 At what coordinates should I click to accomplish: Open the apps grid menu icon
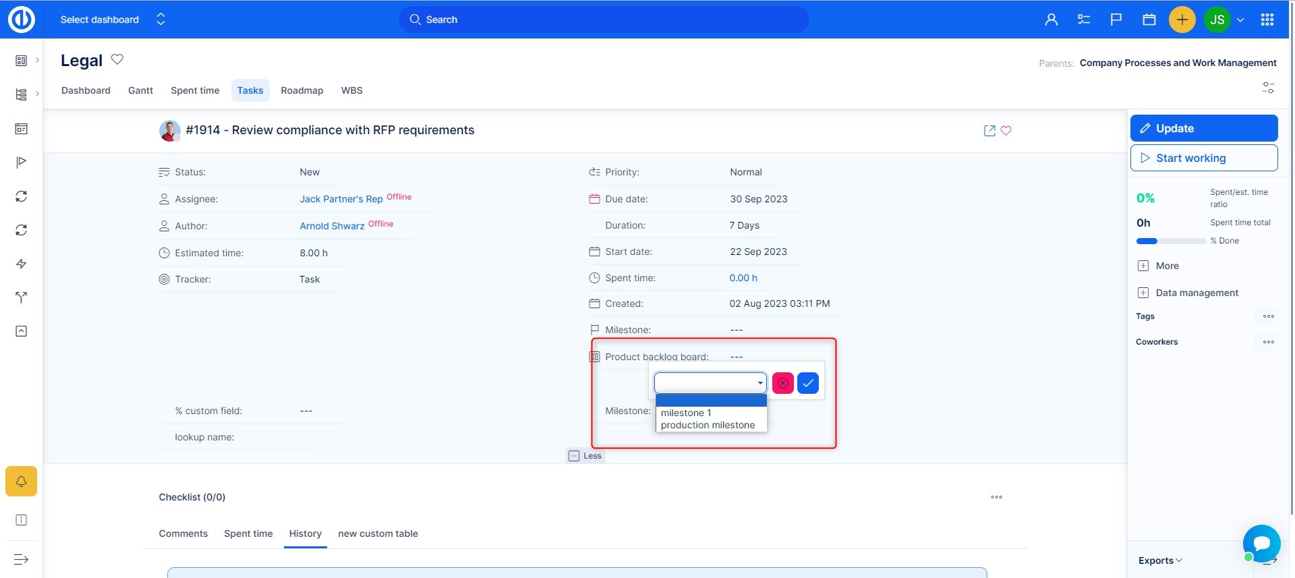pyautogui.click(x=1267, y=20)
